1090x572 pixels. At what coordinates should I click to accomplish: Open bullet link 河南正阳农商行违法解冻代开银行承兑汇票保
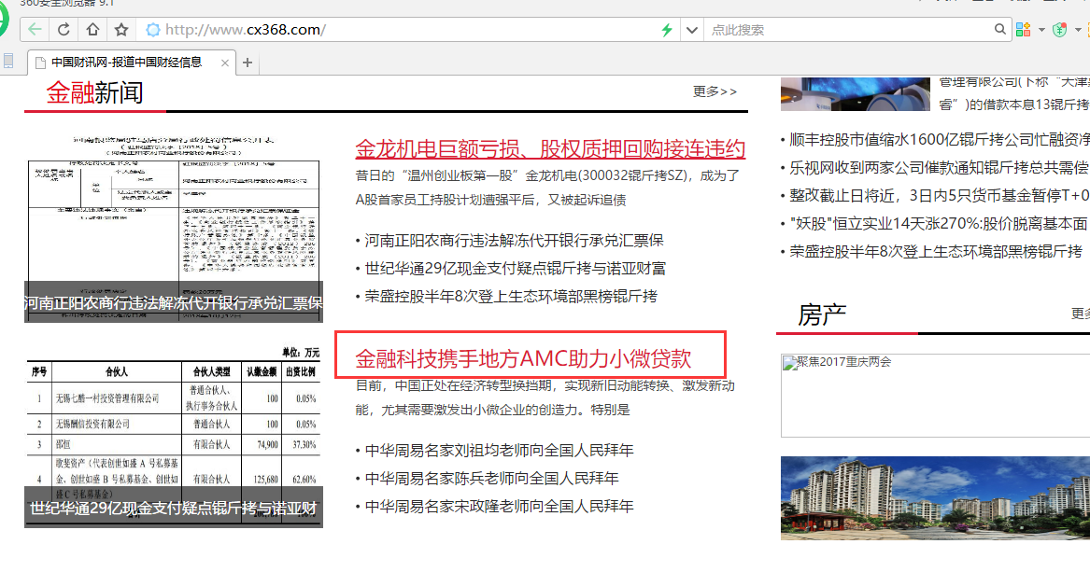[515, 240]
